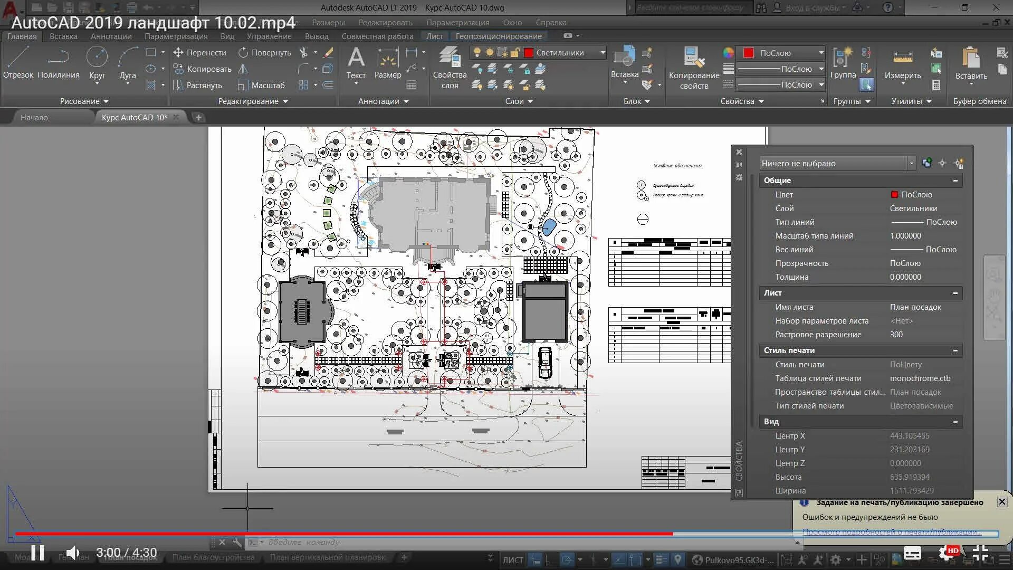The width and height of the screenshot is (1013, 570).
Task: Close the print job notification balloon
Action: (x=1002, y=502)
